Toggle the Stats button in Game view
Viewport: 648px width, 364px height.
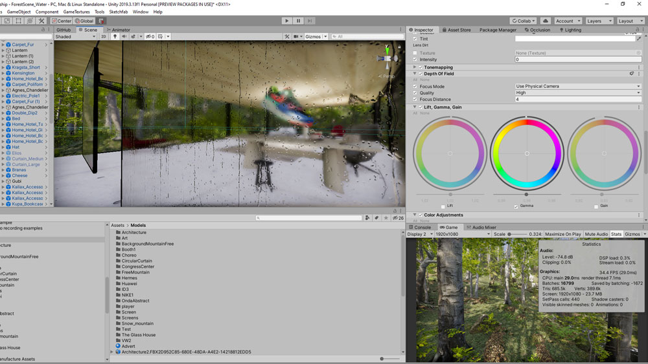coord(616,234)
